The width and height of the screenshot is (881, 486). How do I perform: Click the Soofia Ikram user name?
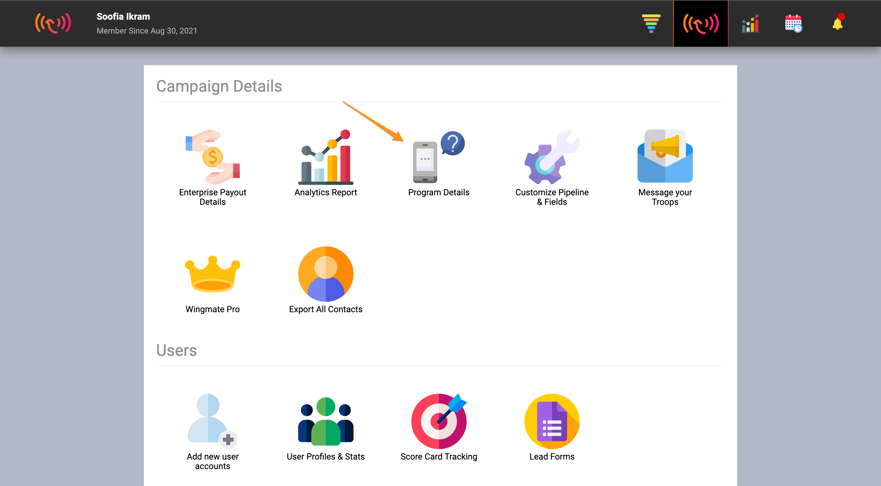(123, 16)
